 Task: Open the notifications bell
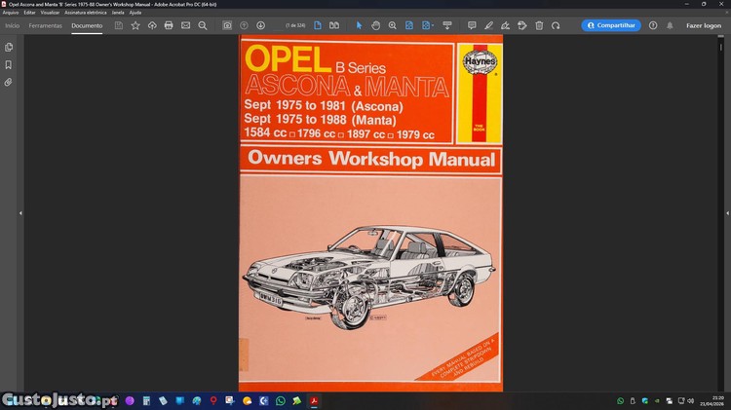coord(670,25)
